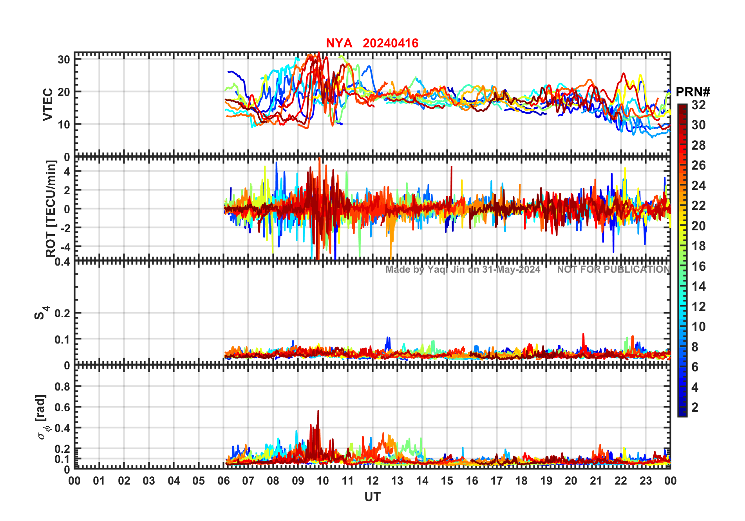Click the colorbar tick label '26'
Image resolution: width=745 pixels, height=521 pixels.
tap(698, 165)
